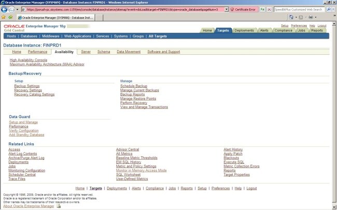Click the icon beside About Oracle Enterprise Manager
337x210 pixels.
59,206
